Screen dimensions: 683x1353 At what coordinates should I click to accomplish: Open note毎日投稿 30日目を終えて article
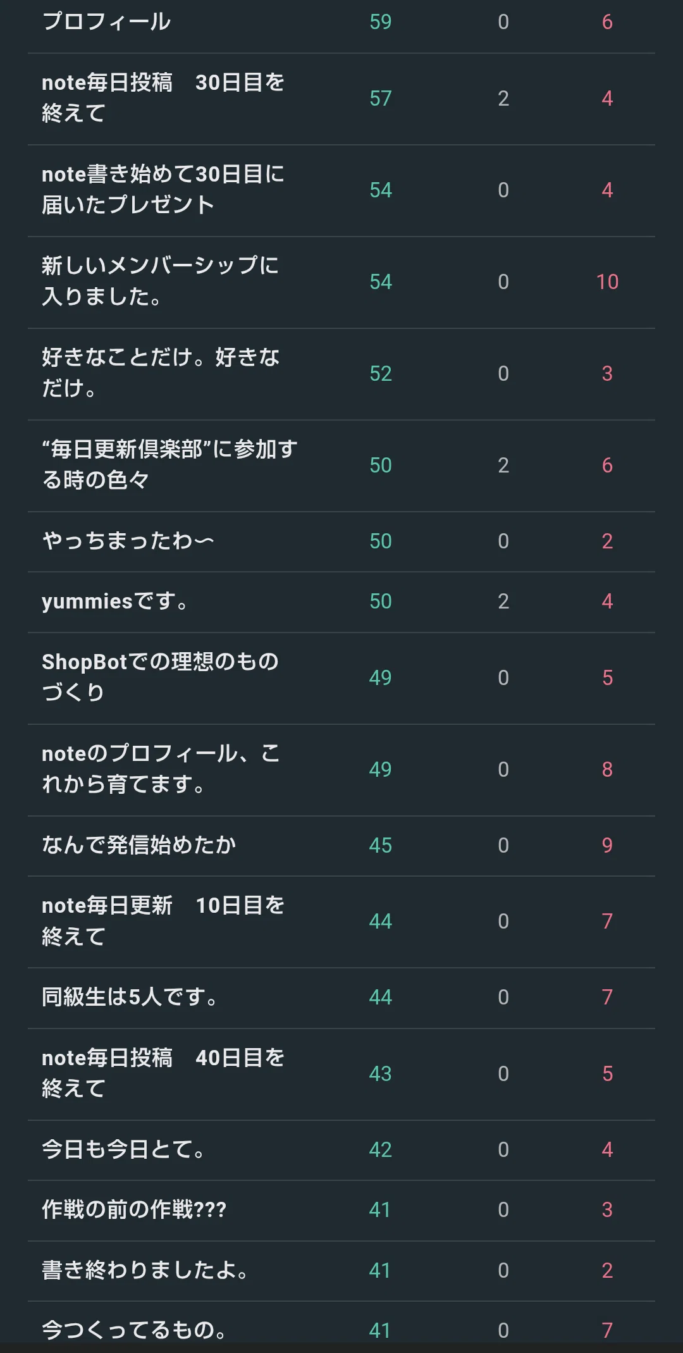341,99
